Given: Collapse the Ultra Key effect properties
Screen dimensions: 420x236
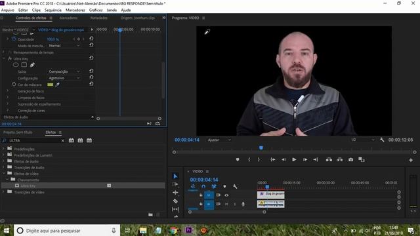Looking at the screenshot, I should click(3, 58).
